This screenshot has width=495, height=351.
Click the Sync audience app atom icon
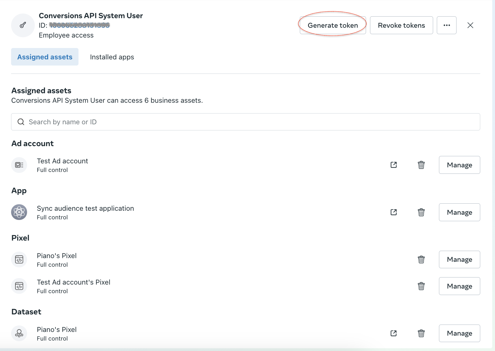click(19, 212)
